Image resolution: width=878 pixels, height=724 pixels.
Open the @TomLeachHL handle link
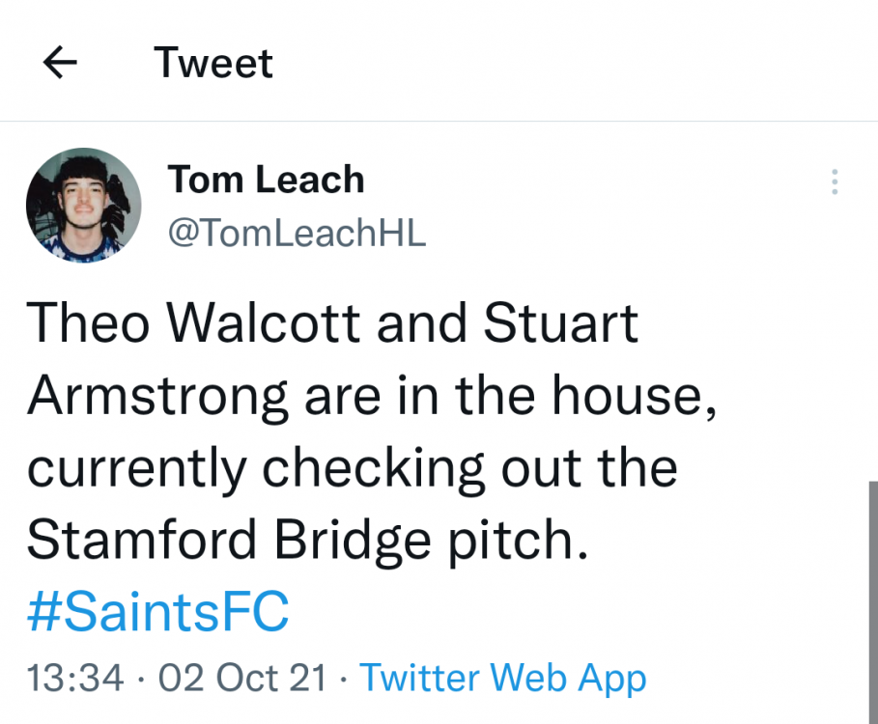click(297, 233)
